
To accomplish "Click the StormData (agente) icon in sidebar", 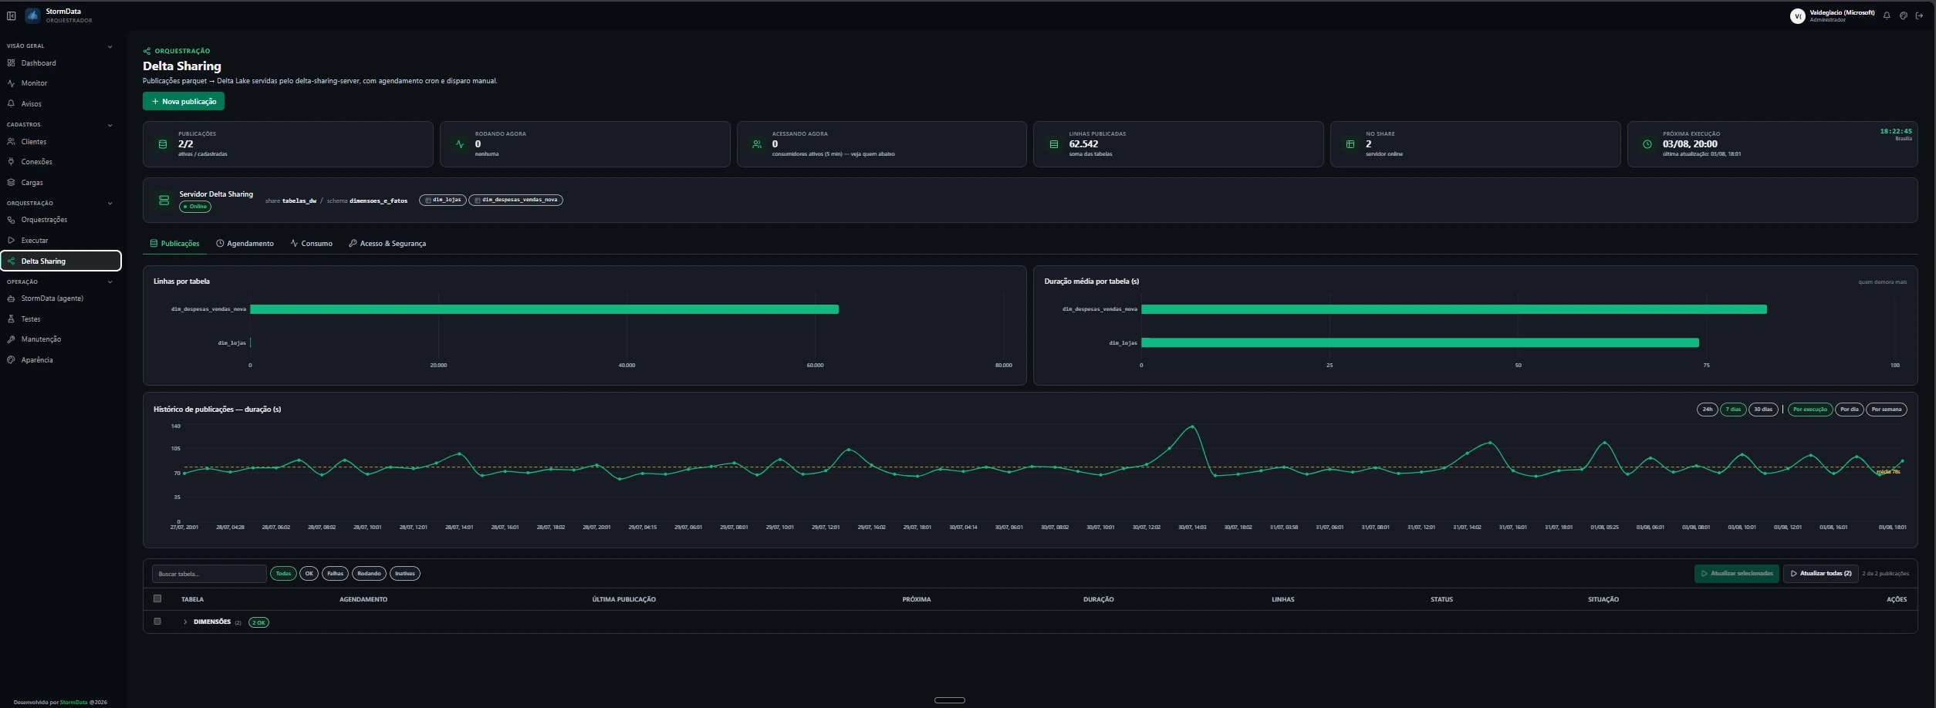I will [x=11, y=298].
